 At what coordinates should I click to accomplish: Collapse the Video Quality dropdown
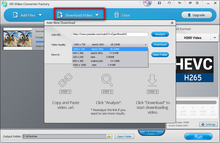[x=146, y=45]
